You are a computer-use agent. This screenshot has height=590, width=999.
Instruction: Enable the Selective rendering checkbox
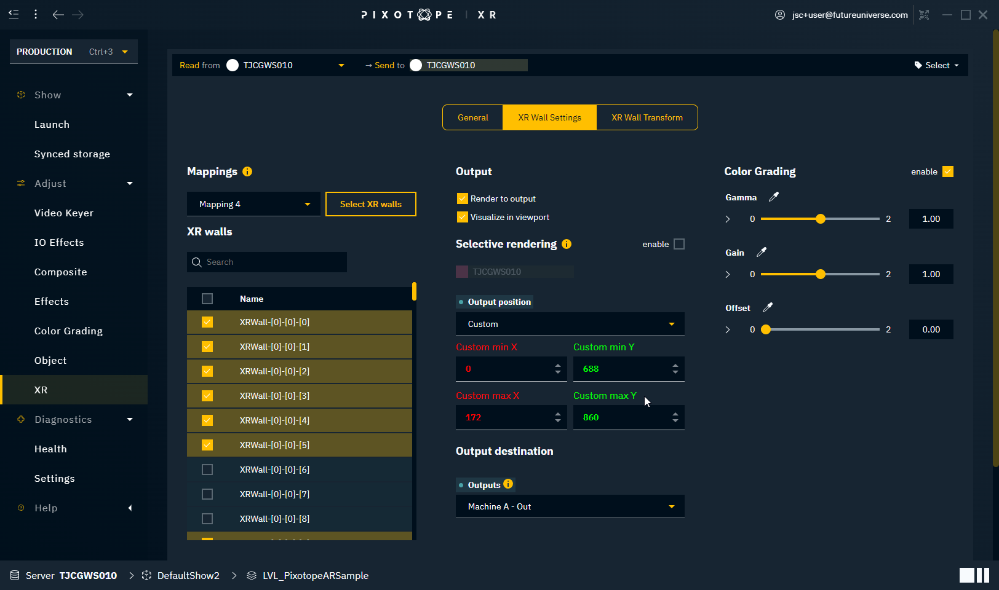point(679,244)
